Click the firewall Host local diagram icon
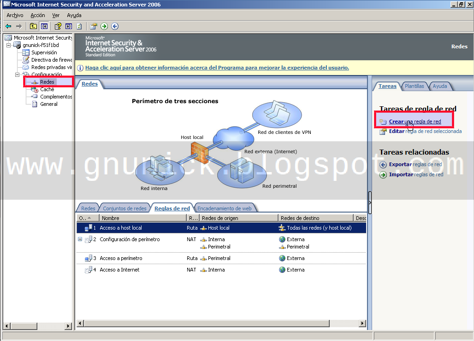Image resolution: width=474 pixels, height=341 pixels. click(200, 153)
